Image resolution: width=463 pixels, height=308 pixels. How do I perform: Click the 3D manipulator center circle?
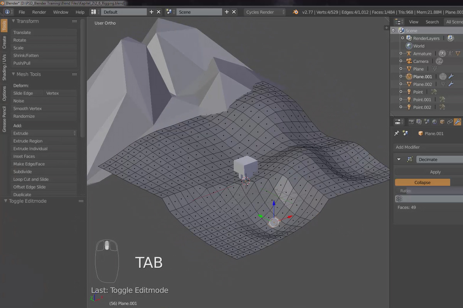coord(274,222)
